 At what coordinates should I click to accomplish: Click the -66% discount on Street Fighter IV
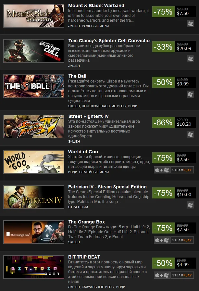click(163, 122)
